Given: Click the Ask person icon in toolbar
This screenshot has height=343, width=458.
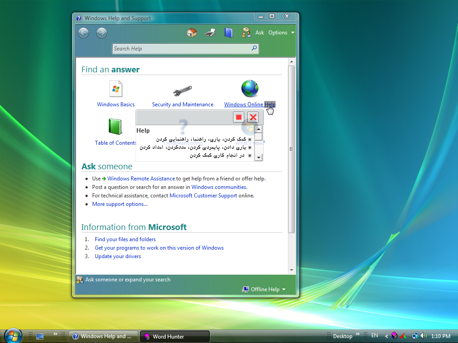Looking at the screenshot, I should pos(246,33).
